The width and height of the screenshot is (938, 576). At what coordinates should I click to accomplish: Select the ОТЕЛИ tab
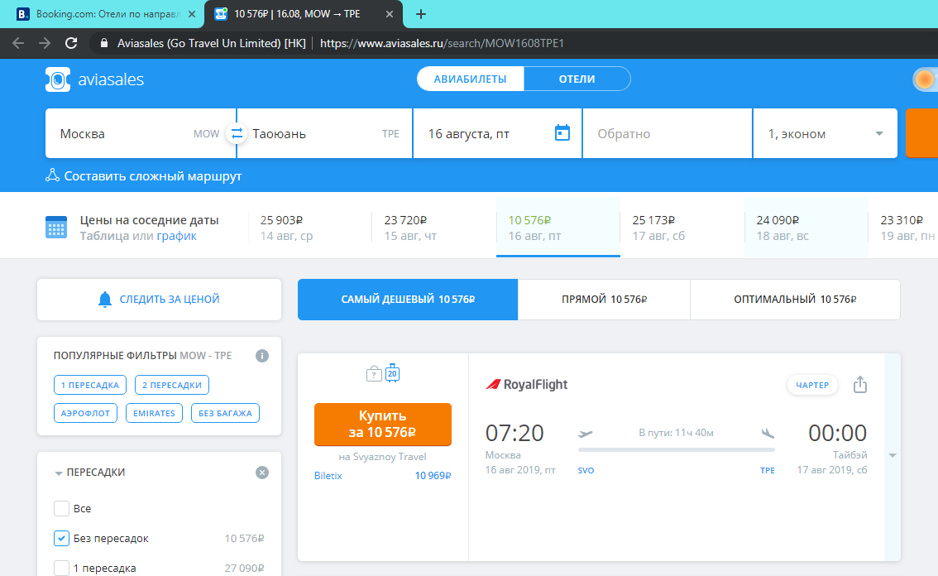pos(577,79)
